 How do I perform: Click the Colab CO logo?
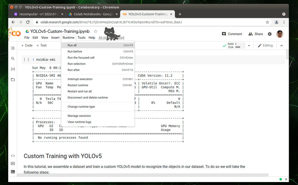tap(16, 34)
